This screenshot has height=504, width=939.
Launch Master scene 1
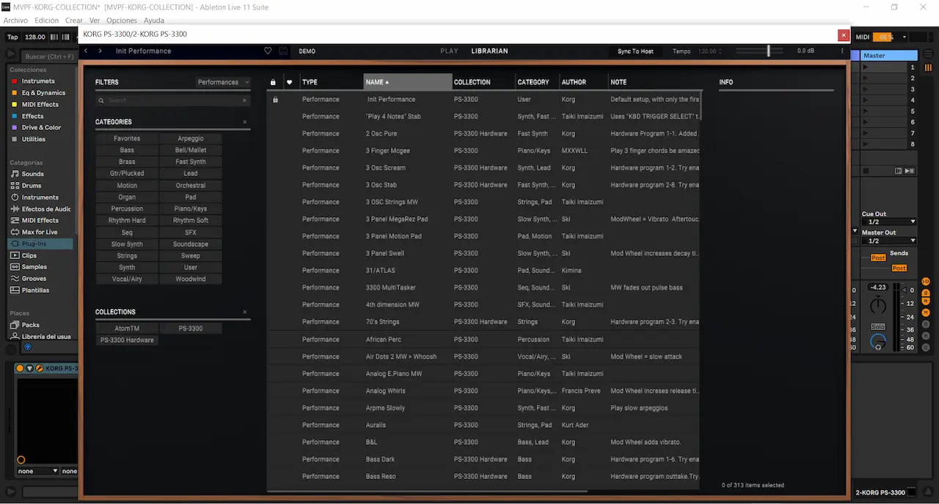point(865,67)
